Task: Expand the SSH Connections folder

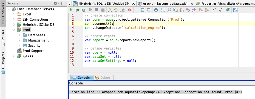Action: (14, 20)
